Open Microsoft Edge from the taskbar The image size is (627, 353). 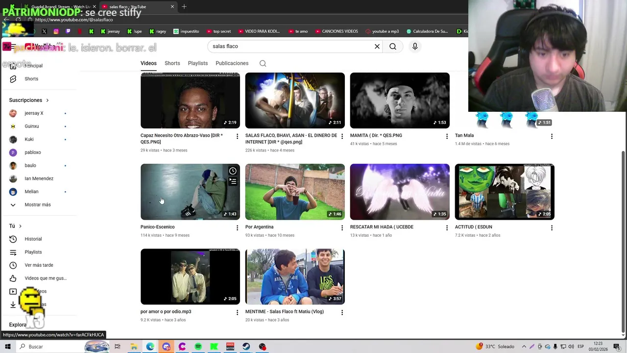pyautogui.click(x=150, y=347)
